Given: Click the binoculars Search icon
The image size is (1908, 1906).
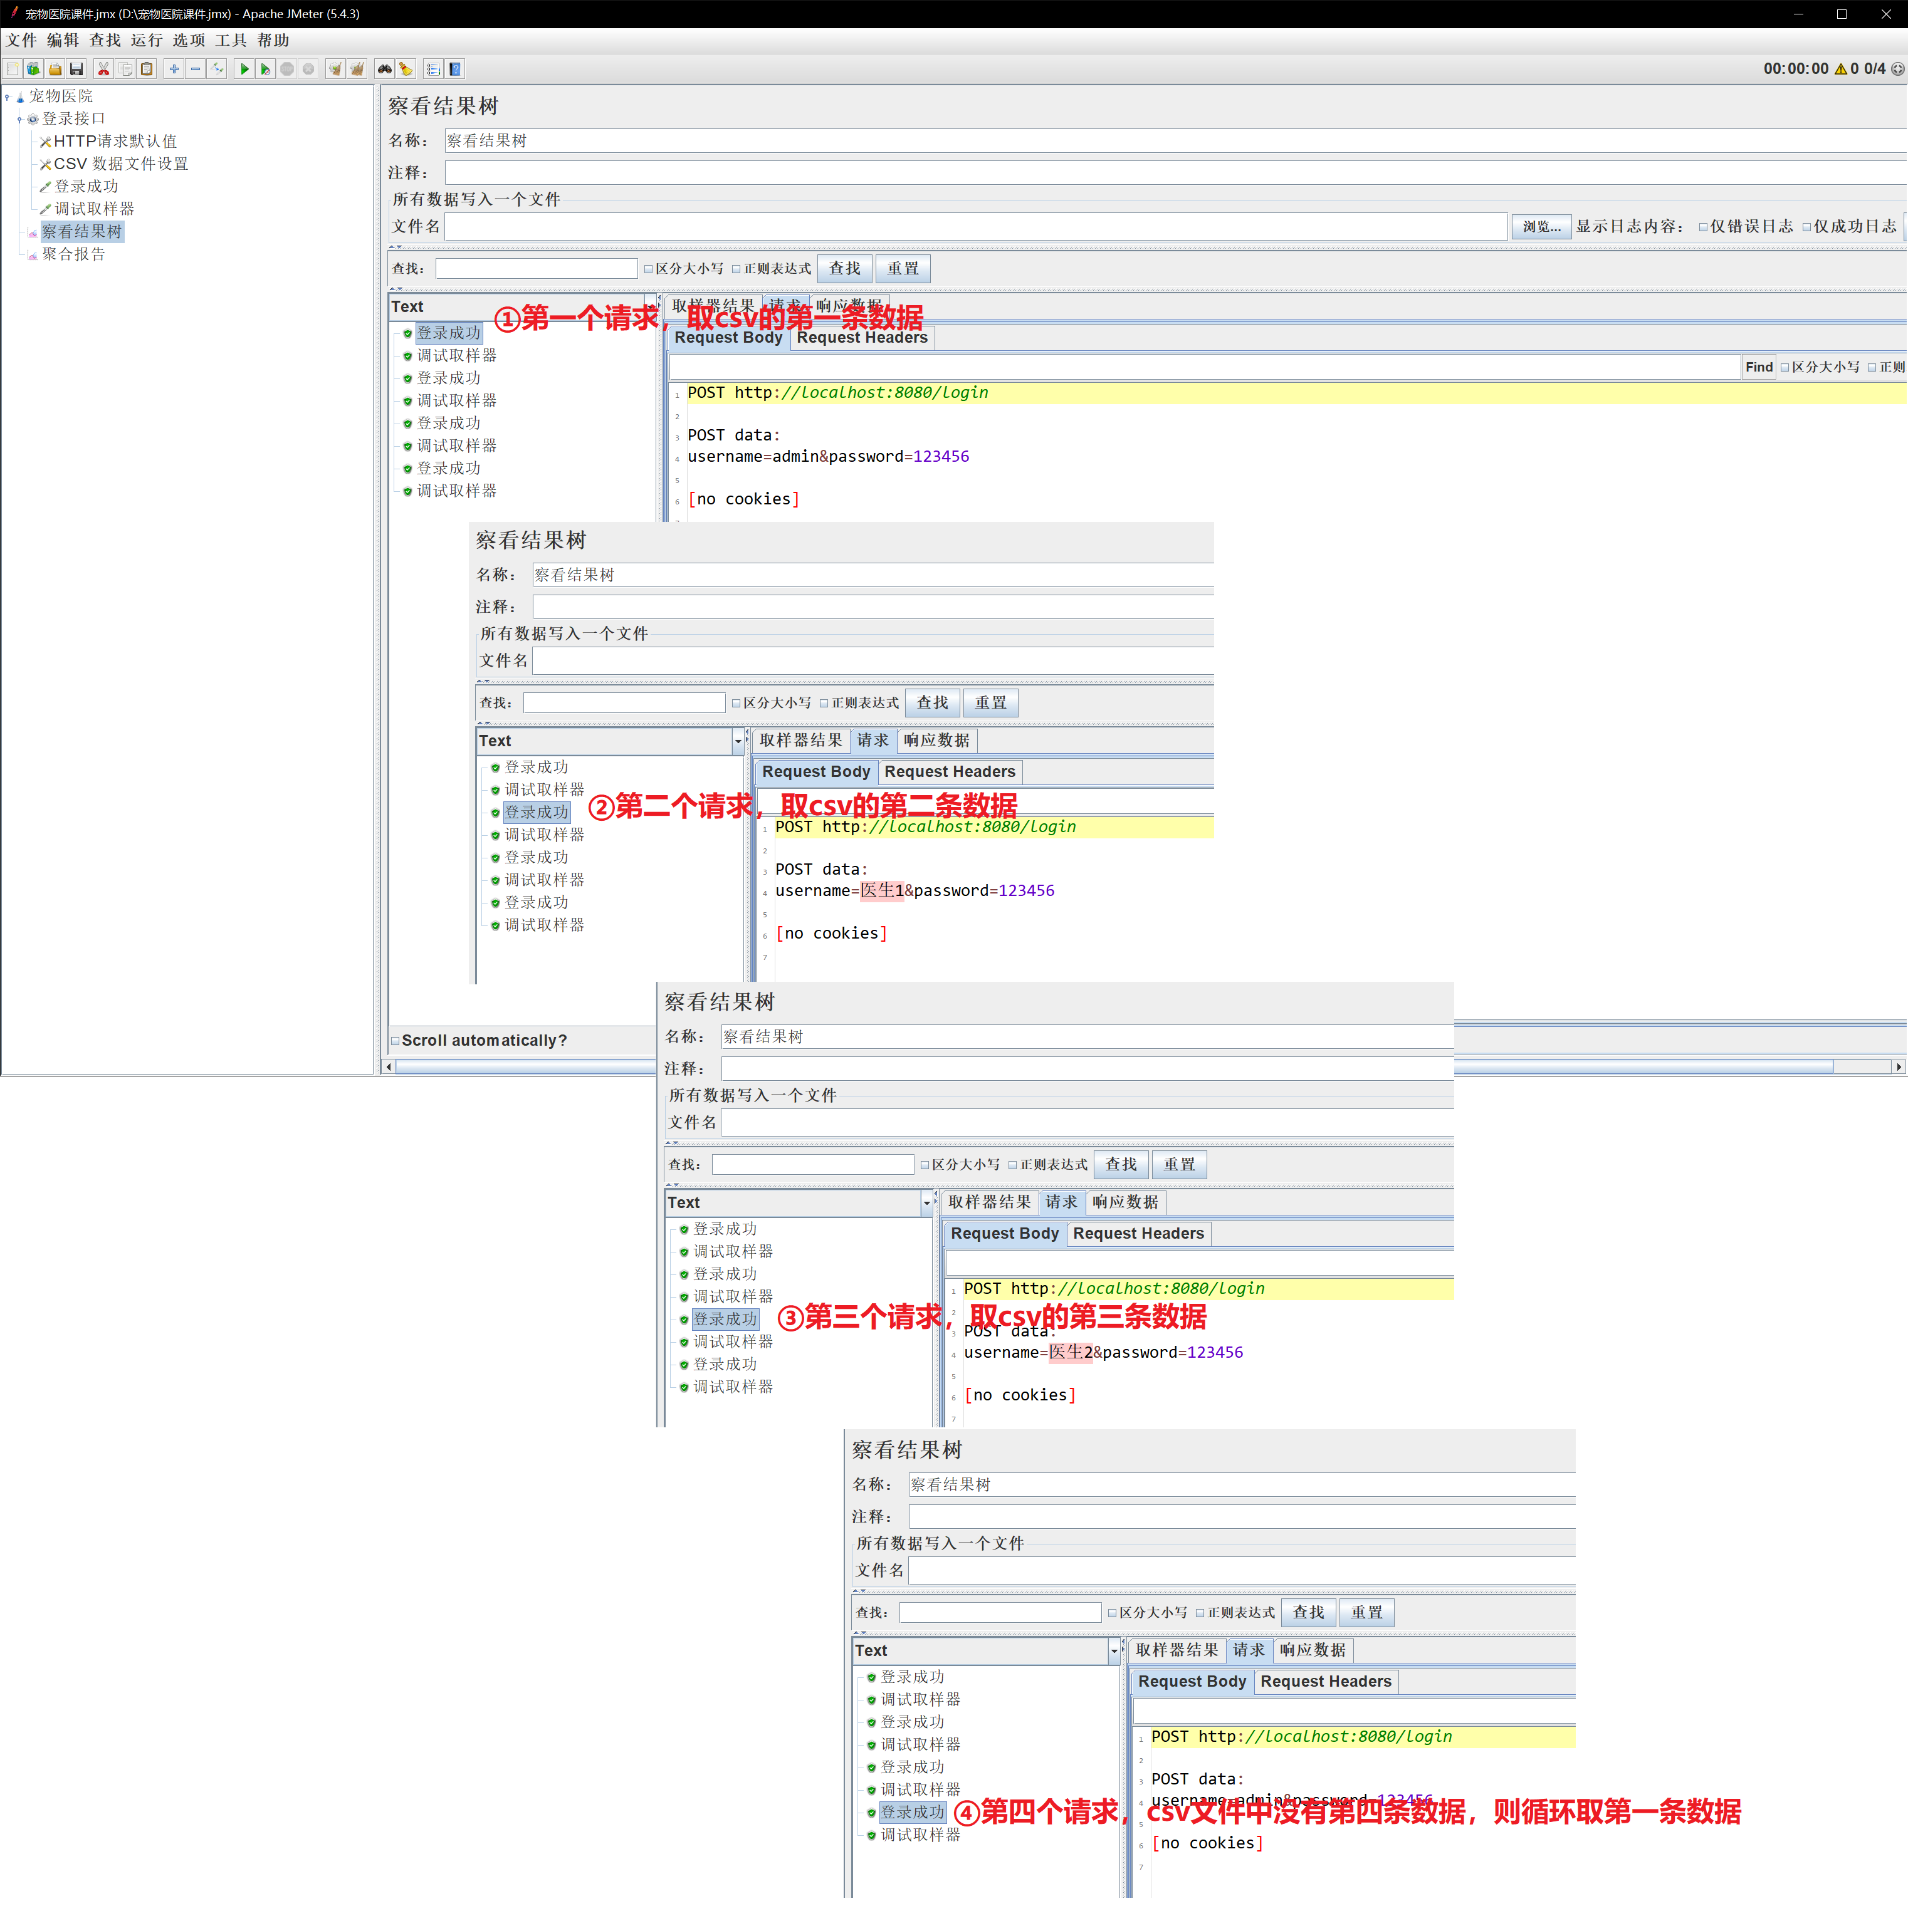Looking at the screenshot, I should pyautogui.click(x=384, y=69).
